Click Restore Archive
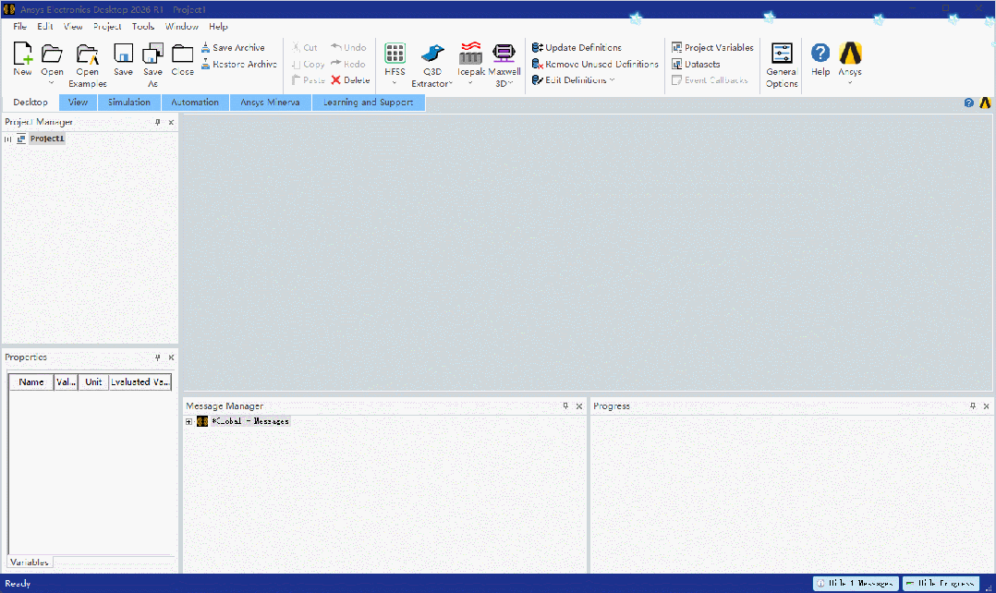Viewport: 996px width, 593px height. pyautogui.click(x=239, y=64)
